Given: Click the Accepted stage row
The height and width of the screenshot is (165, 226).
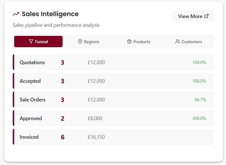Looking at the screenshot, I should (114, 81).
